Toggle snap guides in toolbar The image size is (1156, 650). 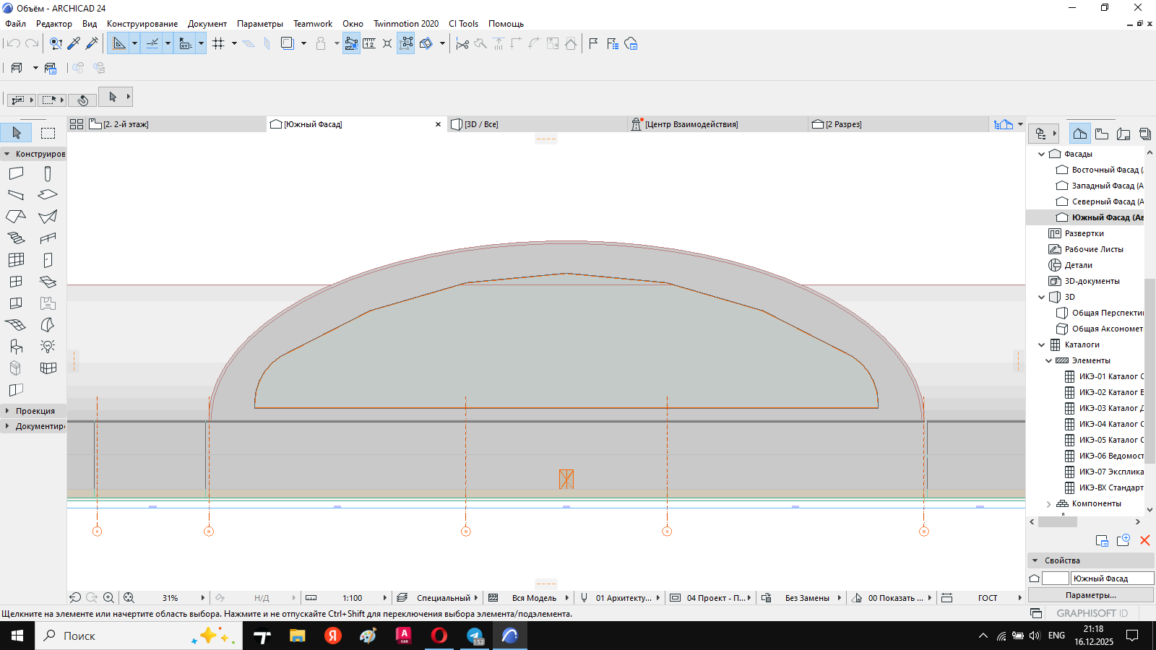click(152, 44)
